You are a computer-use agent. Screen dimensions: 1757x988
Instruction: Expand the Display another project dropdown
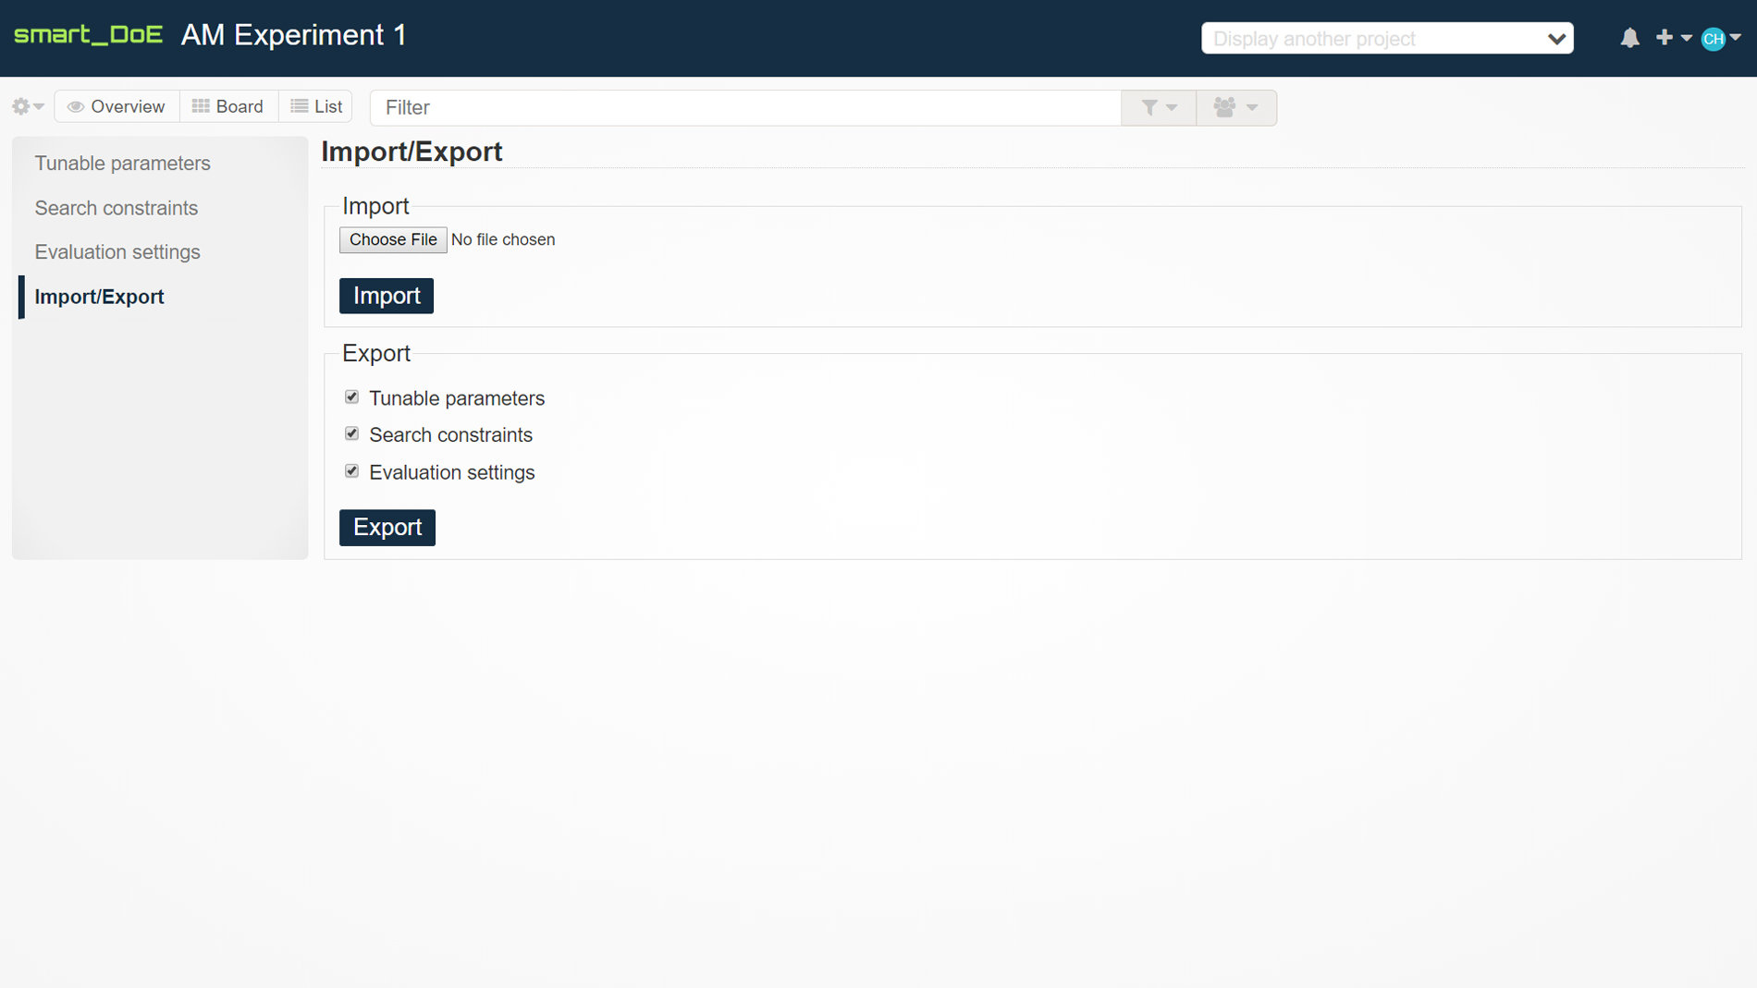click(1387, 38)
